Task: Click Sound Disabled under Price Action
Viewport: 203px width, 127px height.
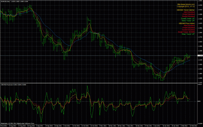Action: (188, 30)
